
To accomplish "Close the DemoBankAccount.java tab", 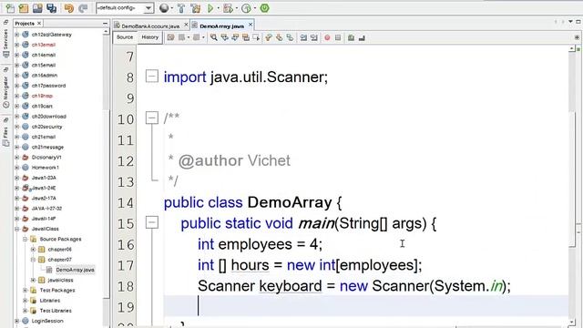I will pyautogui.click(x=186, y=25).
